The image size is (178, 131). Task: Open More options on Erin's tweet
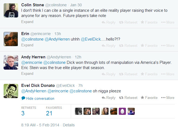pos(168,45)
